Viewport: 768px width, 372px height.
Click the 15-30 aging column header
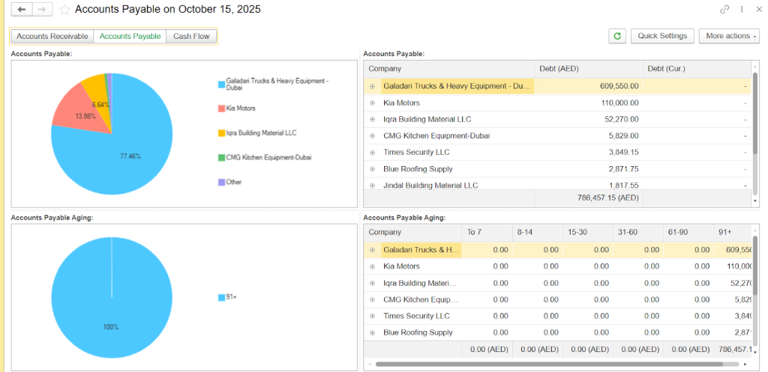coord(588,232)
